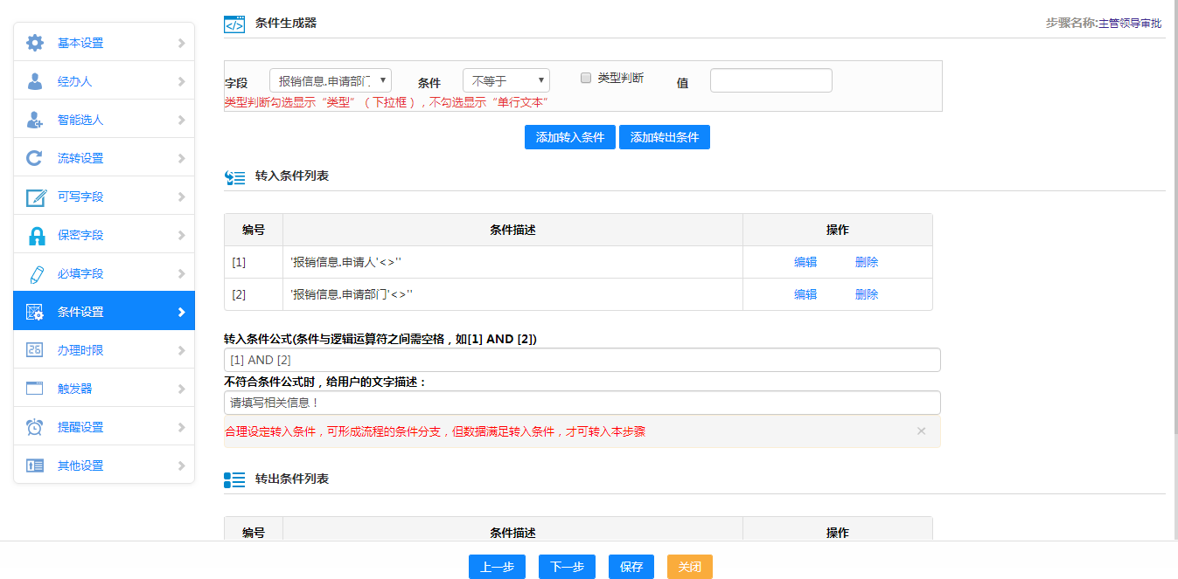The image size is (1178, 579).
Task: Go to 其他设置 in the sidebar
Action: click(80, 465)
